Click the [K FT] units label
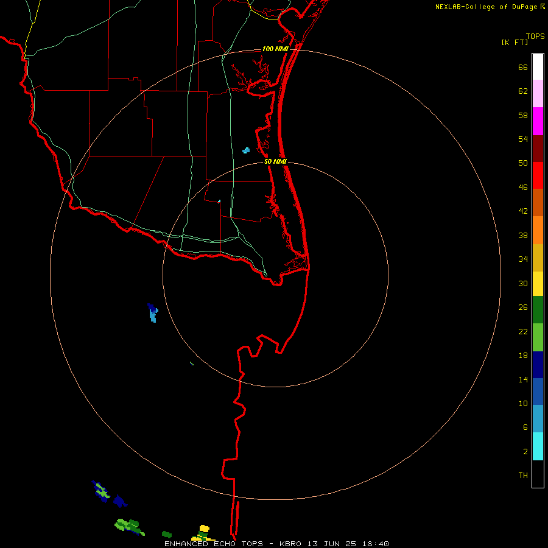 pyautogui.click(x=515, y=42)
